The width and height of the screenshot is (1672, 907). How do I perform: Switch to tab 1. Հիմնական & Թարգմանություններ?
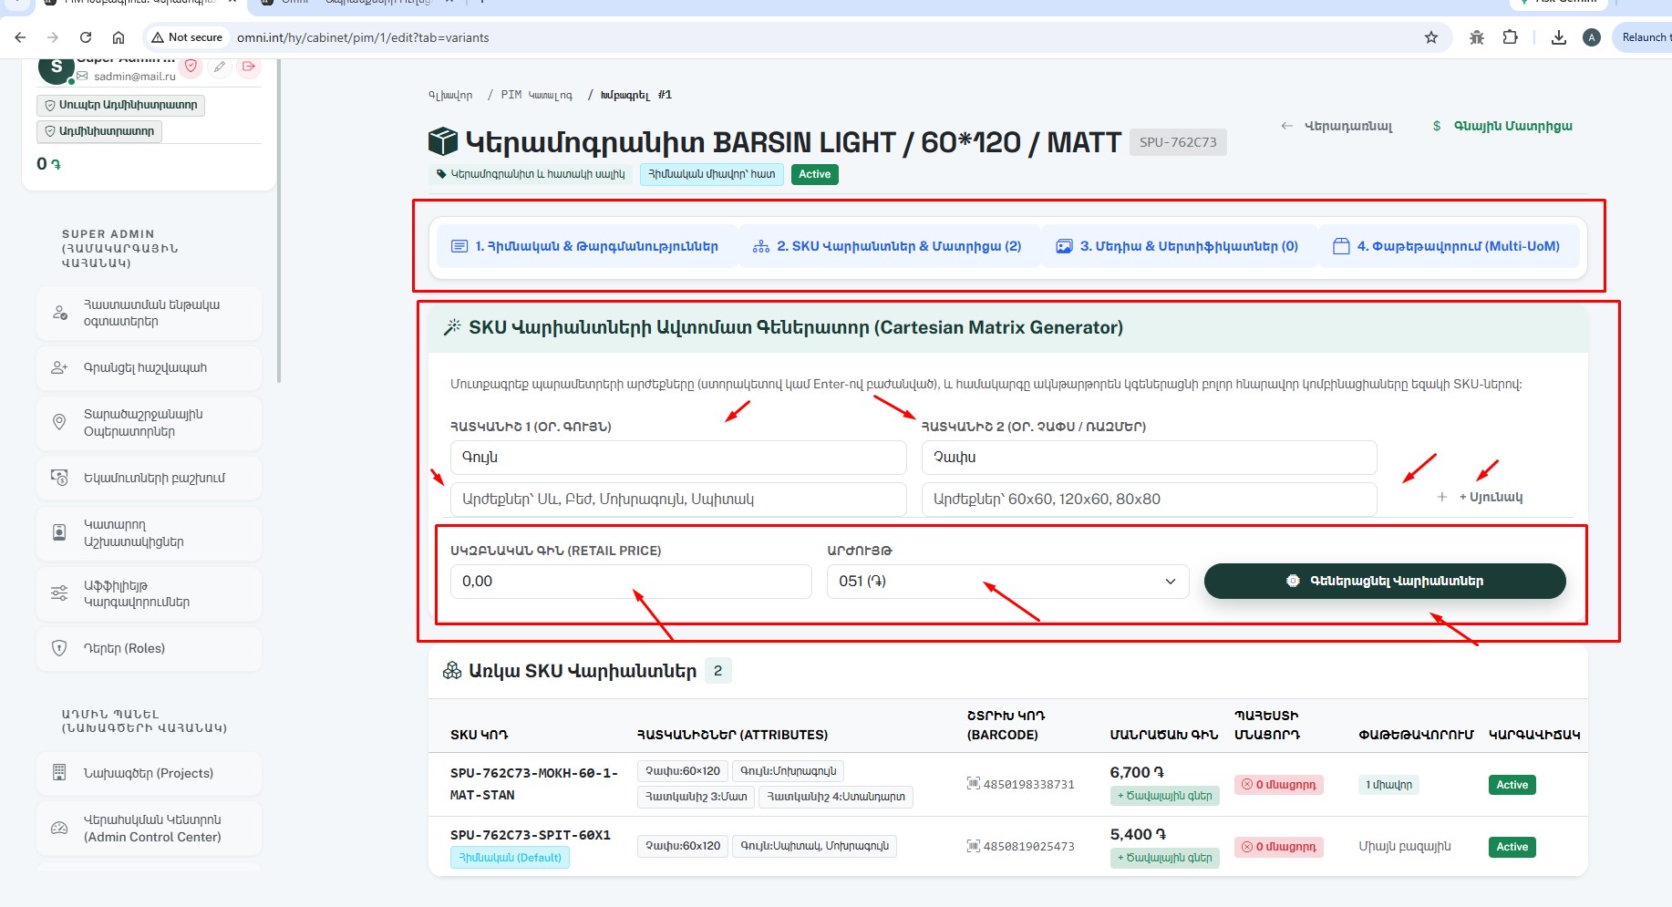pos(585,246)
